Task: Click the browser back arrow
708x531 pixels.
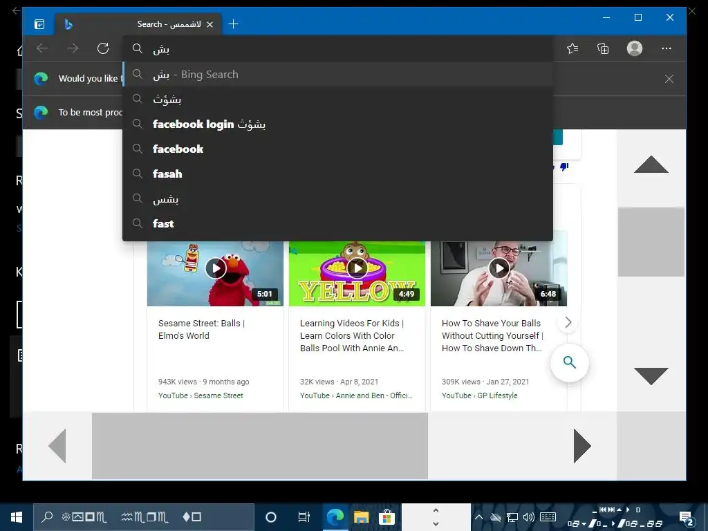Action: 42,48
